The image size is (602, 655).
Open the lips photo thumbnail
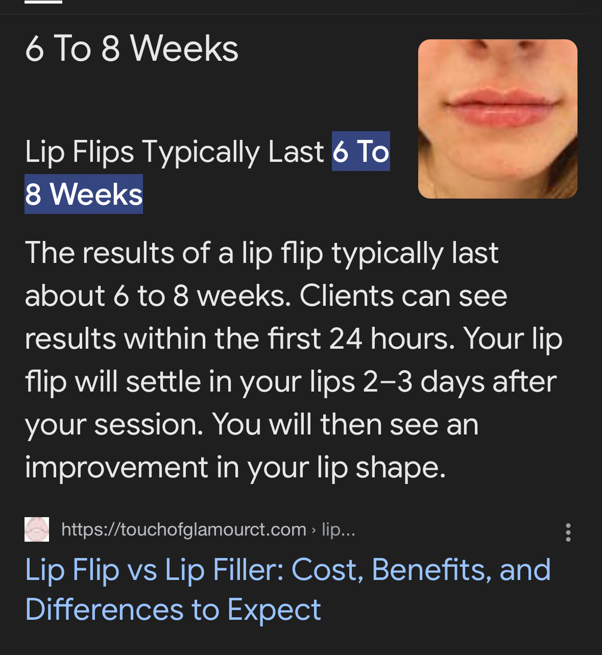click(497, 119)
